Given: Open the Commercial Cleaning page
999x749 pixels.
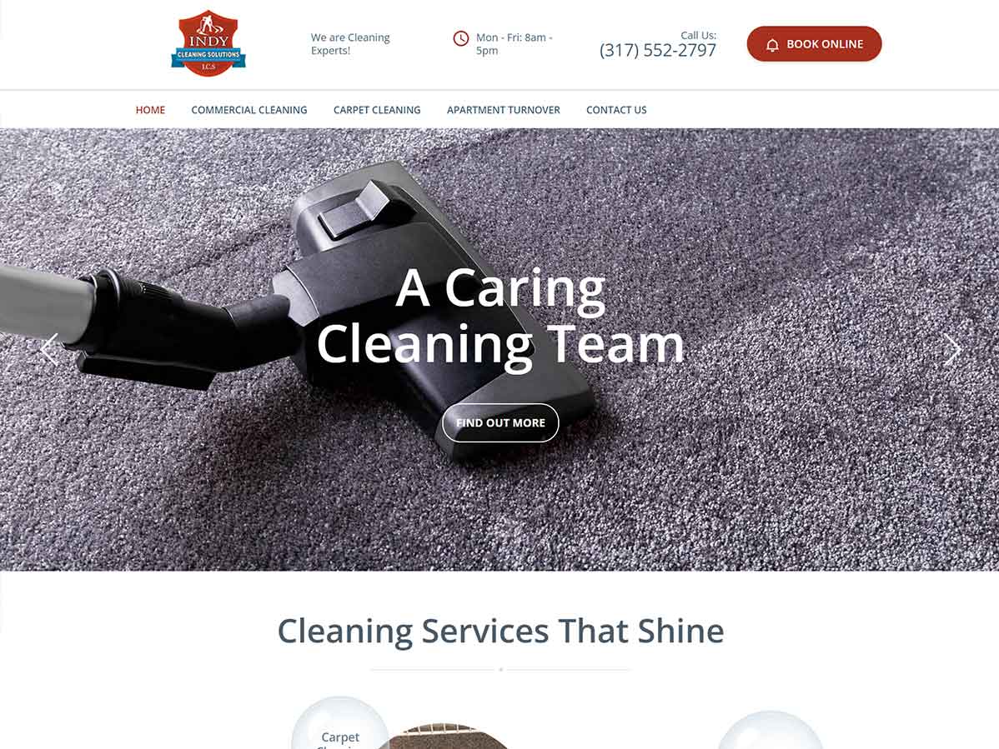Looking at the screenshot, I should (x=249, y=110).
